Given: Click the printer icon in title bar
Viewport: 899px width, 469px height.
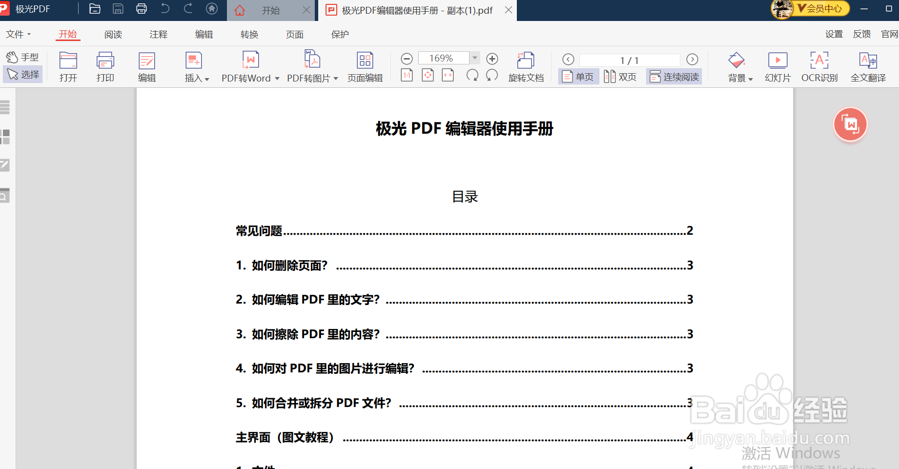Looking at the screenshot, I should 142,9.
